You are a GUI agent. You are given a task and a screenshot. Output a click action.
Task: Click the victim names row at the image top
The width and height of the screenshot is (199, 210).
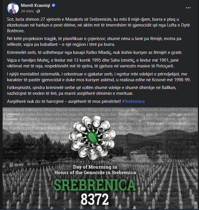point(100,110)
